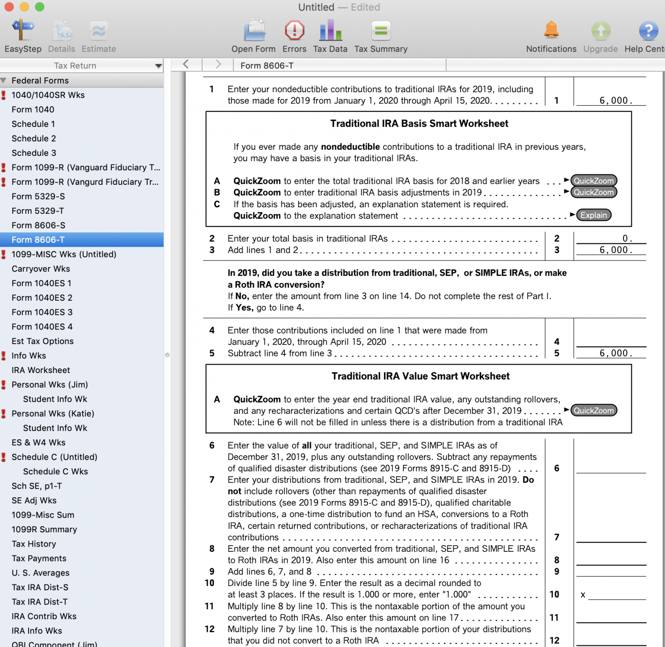This screenshot has width=665, height=647.
Task: Open the Explain statement button
Action: (594, 215)
